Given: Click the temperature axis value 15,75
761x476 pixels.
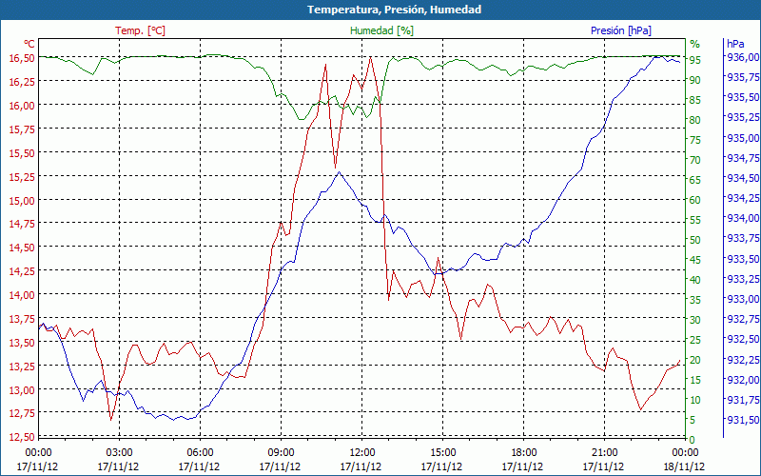Looking at the screenshot, I should pyautogui.click(x=22, y=129).
